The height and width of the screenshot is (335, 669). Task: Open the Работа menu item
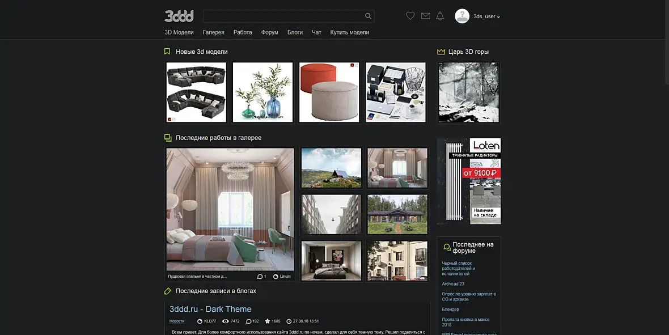243,32
